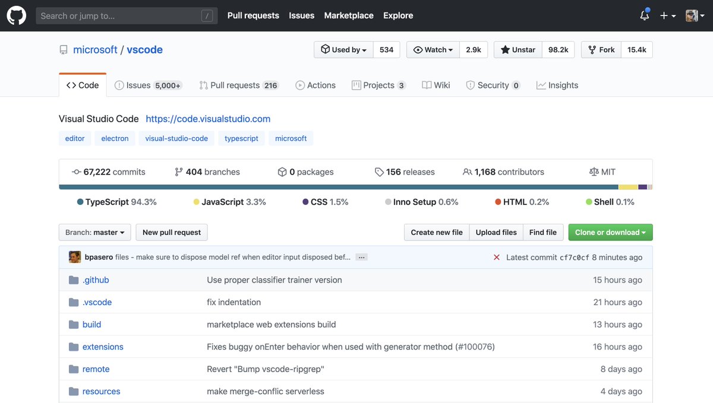Click the electron topic tag

tap(115, 138)
